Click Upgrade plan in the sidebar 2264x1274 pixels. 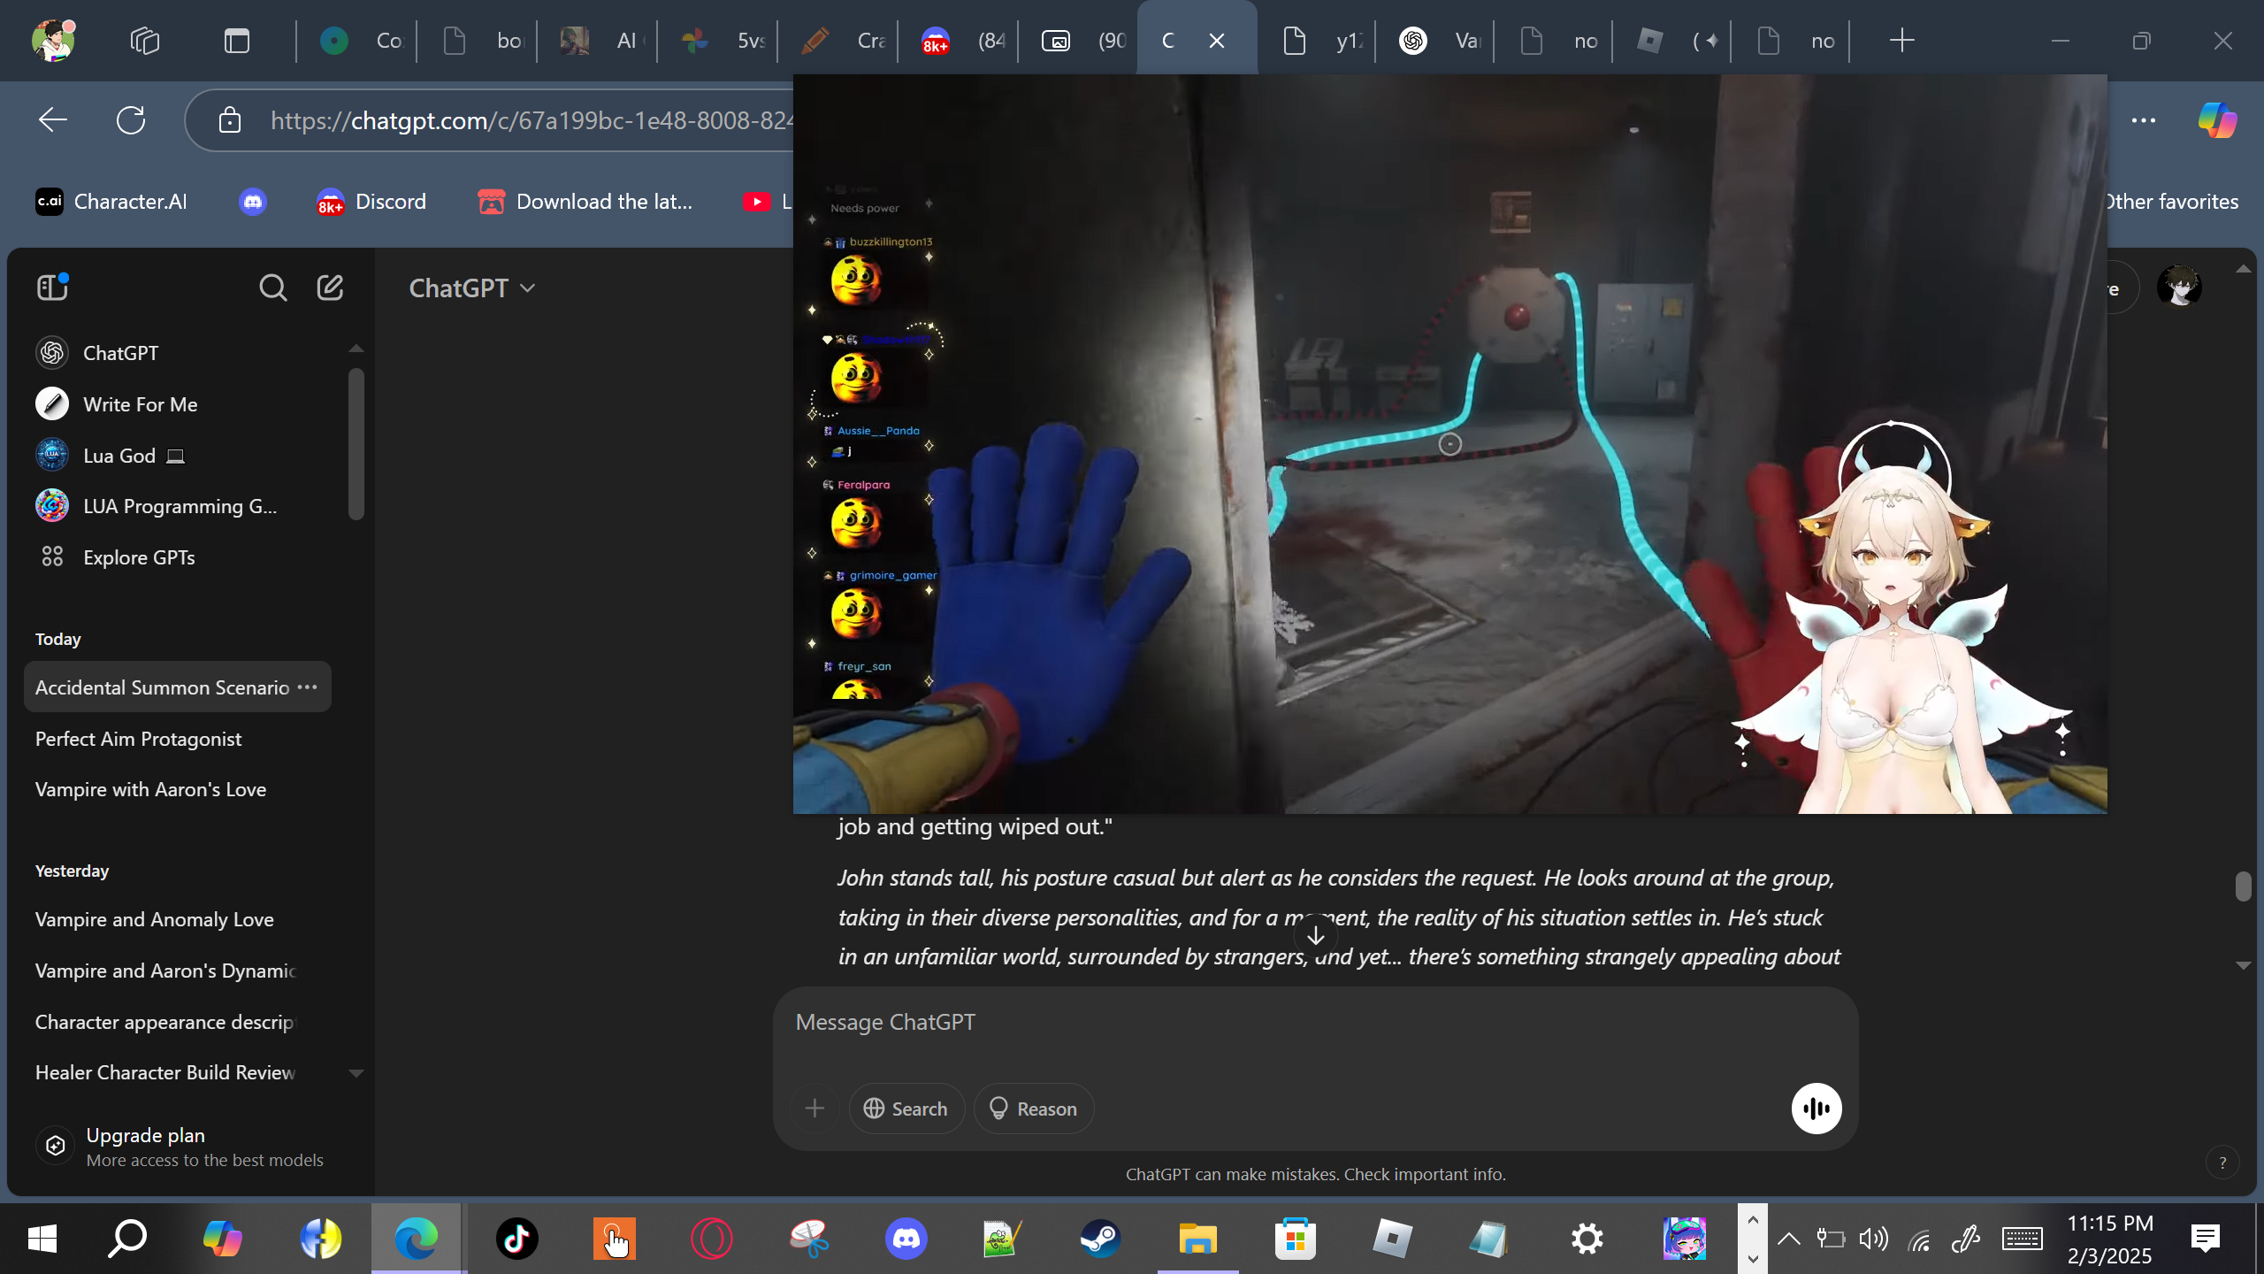coord(181,1147)
